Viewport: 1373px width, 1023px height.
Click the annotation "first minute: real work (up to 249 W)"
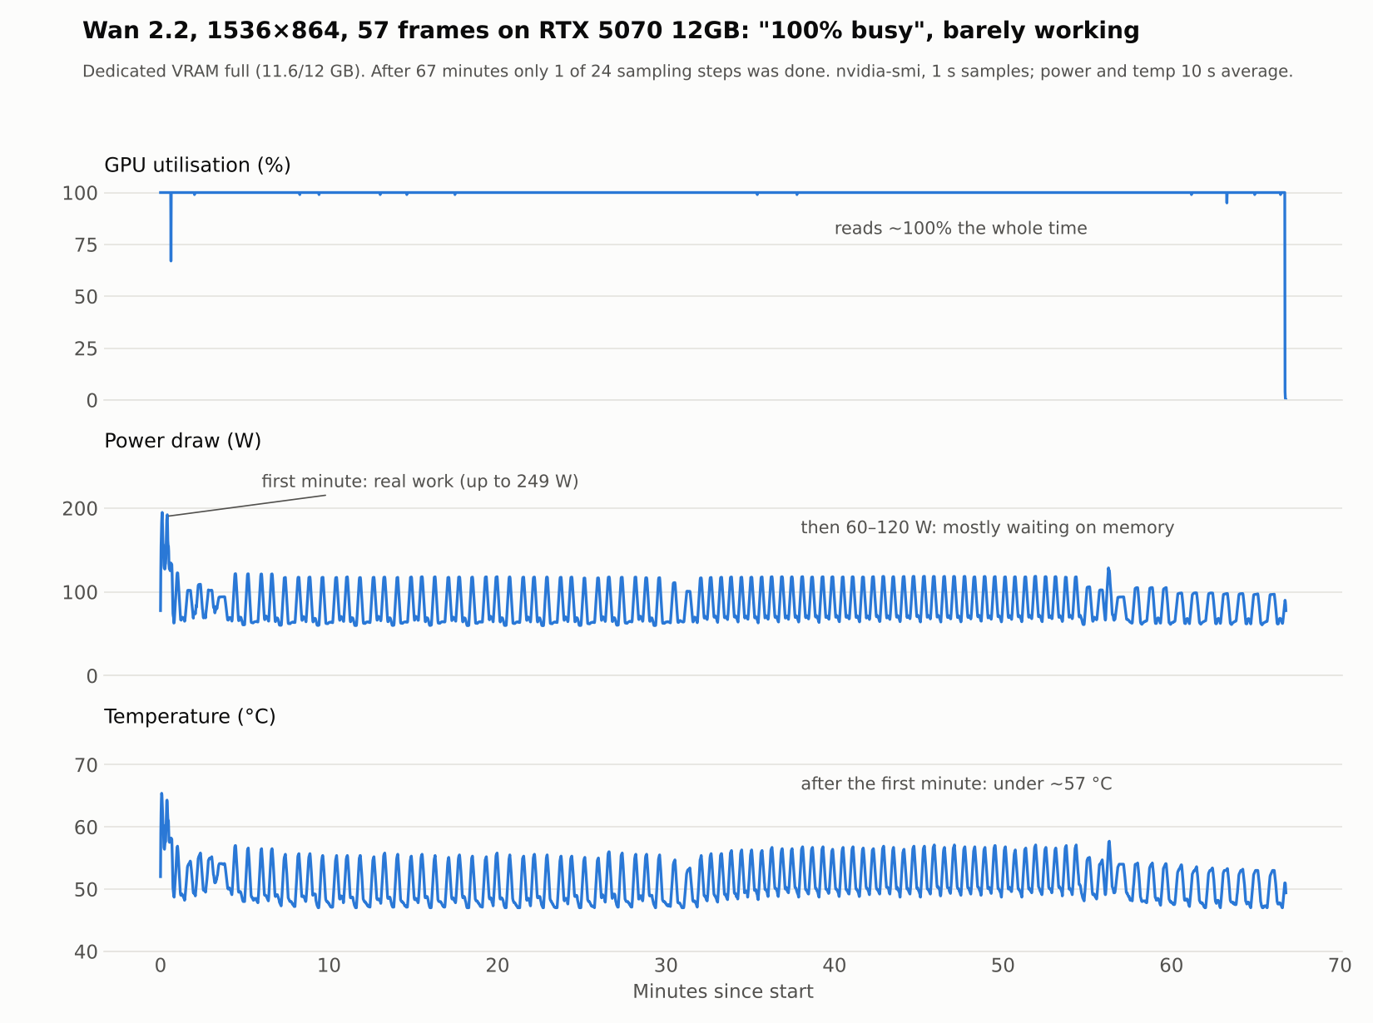(419, 482)
